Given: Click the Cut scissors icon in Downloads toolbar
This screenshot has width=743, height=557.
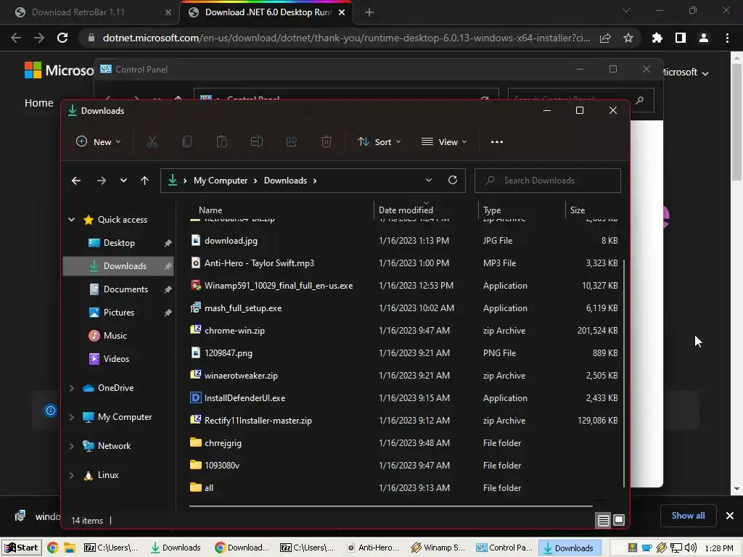Looking at the screenshot, I should (152, 141).
